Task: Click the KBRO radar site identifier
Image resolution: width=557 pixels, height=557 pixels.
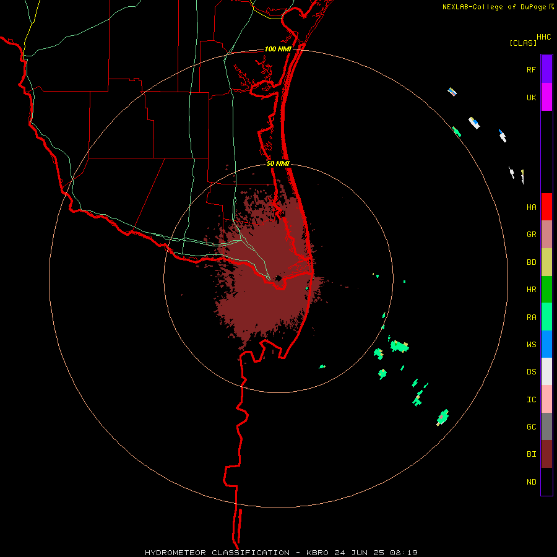Action: coord(317,553)
